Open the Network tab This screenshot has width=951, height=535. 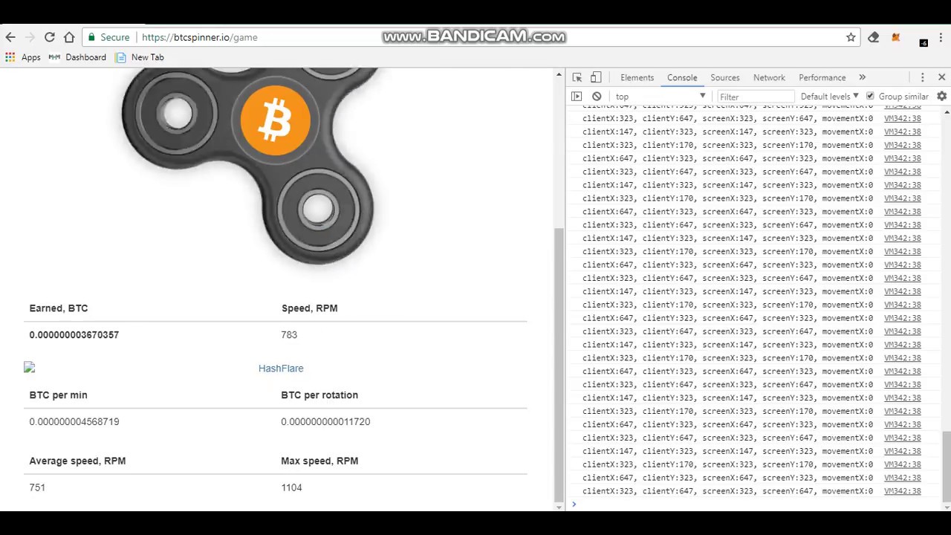769,77
